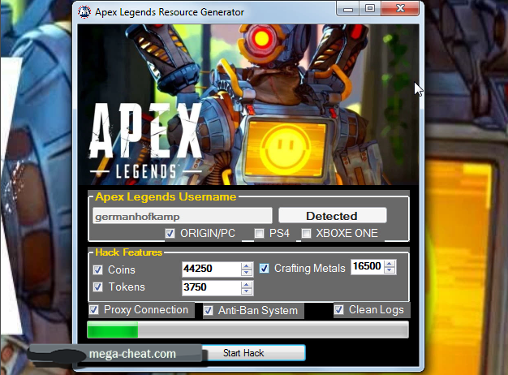Click the Tokens amount field 3750
Screen dimensions: 508x375
(212, 287)
